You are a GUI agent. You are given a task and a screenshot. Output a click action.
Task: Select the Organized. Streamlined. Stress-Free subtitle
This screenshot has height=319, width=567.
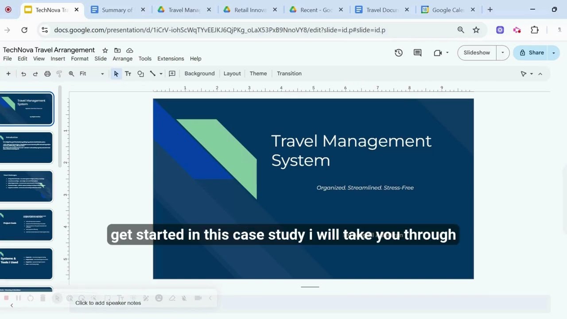click(x=365, y=188)
